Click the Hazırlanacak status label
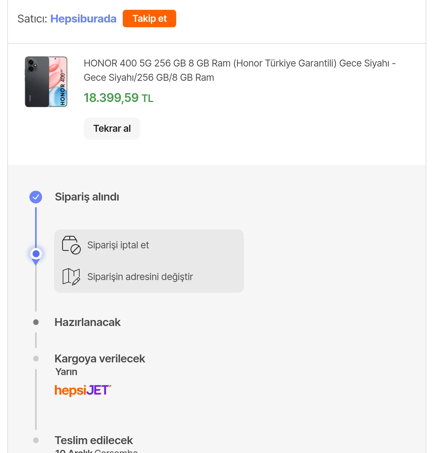 [x=88, y=322]
